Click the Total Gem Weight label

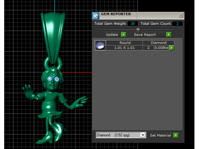pos(110,24)
